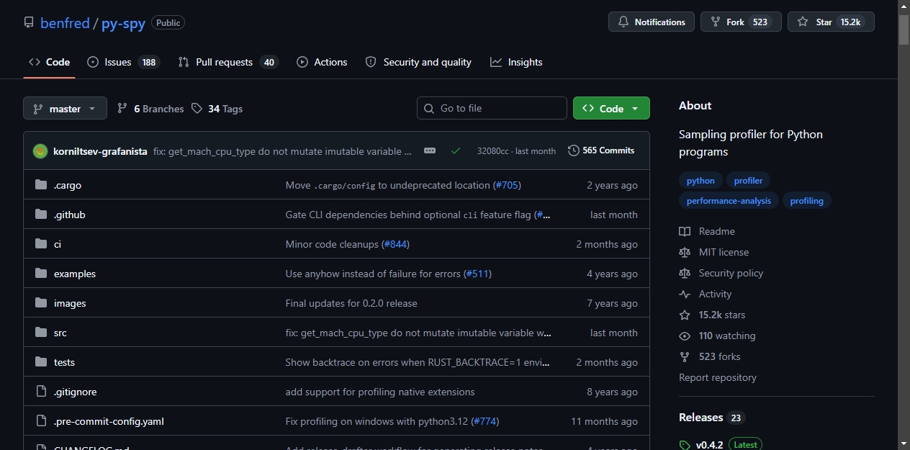The width and height of the screenshot is (910, 450).
Task: Open the .cargo folder icon
Action: point(41,185)
